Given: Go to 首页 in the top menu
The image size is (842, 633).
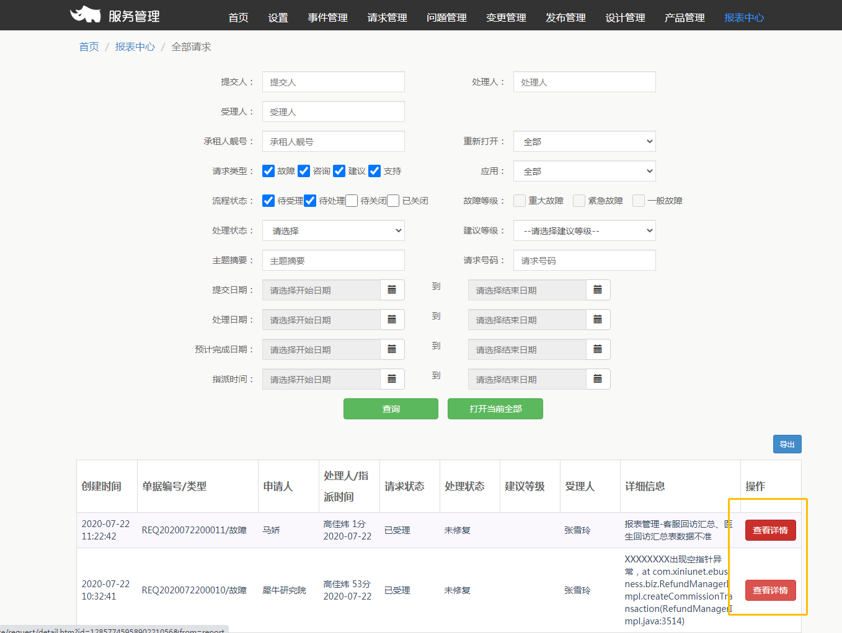Looking at the screenshot, I should click(x=238, y=17).
